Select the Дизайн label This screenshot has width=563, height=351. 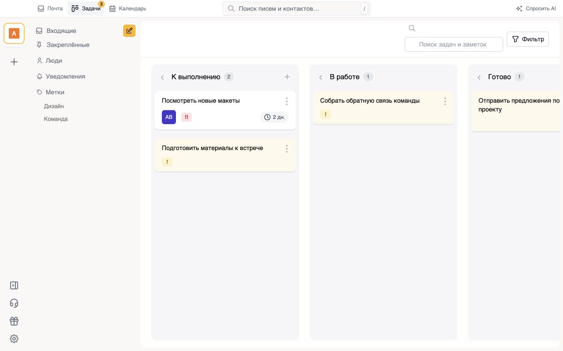point(54,106)
